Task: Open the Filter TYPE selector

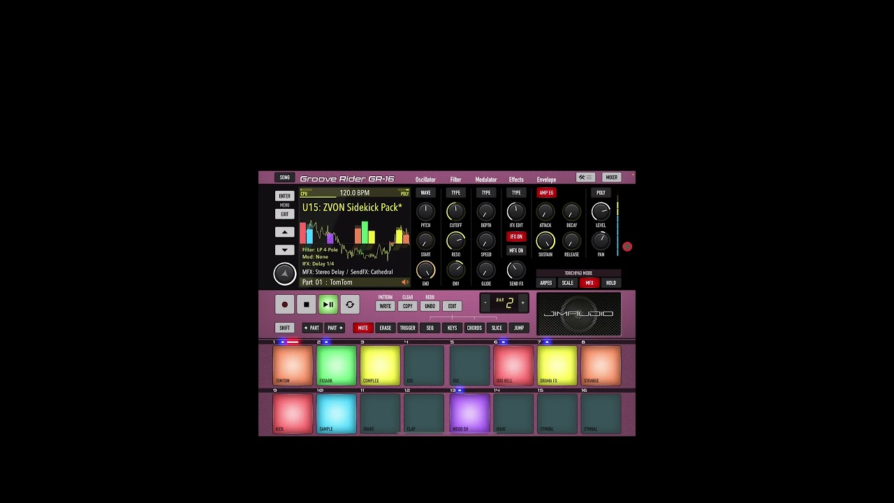Action: [455, 193]
